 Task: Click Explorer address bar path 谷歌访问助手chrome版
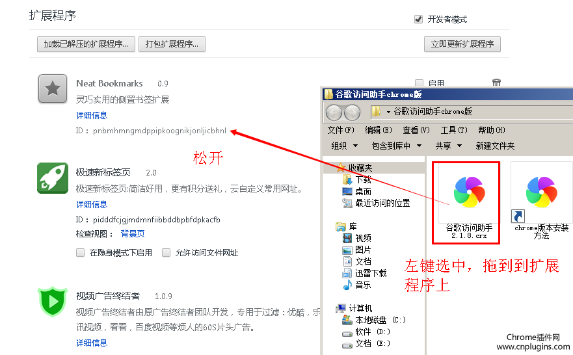433,111
